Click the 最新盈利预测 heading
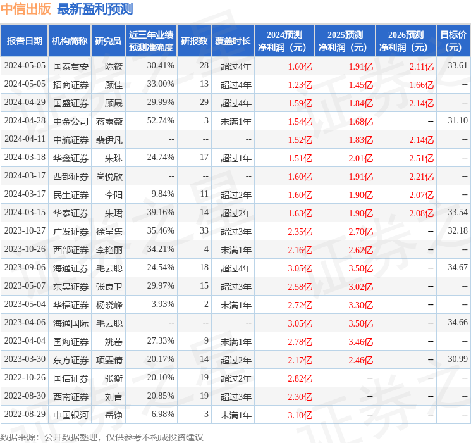The height and width of the screenshot is (443, 471). tap(95, 9)
